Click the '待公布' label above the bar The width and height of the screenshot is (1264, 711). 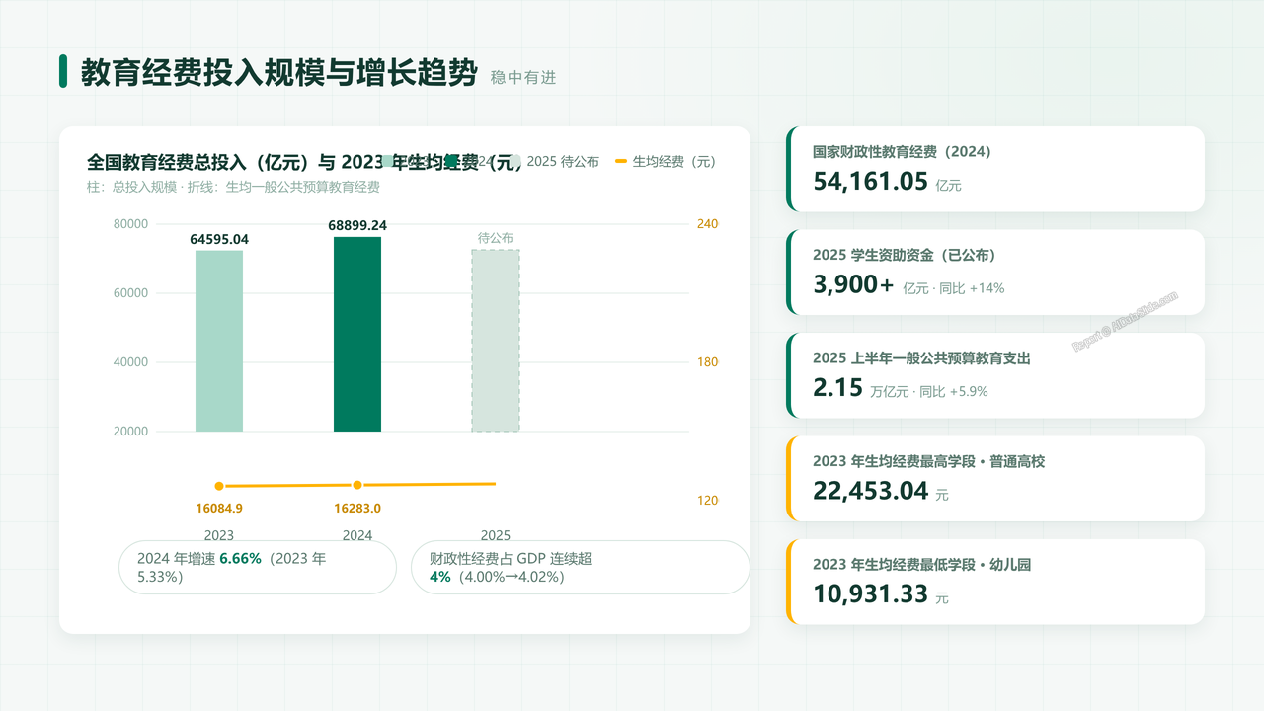pyautogui.click(x=496, y=238)
